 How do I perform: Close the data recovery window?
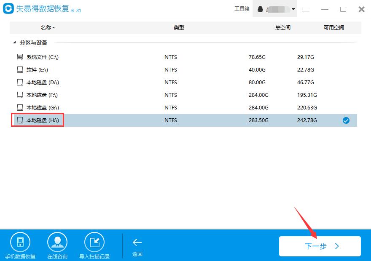(x=361, y=9)
